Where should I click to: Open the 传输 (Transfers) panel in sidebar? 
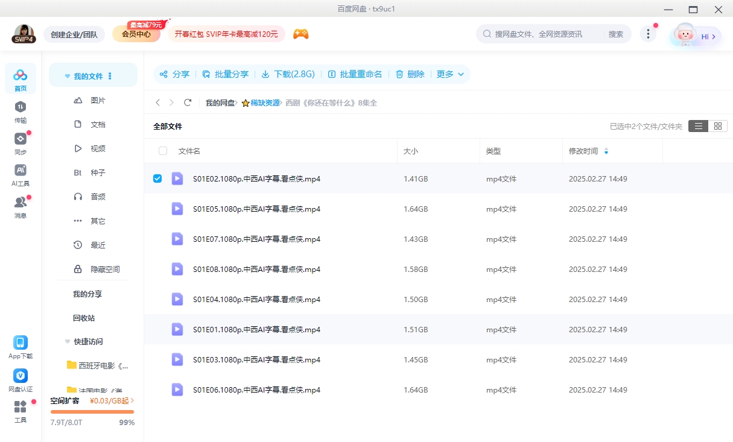[21, 115]
